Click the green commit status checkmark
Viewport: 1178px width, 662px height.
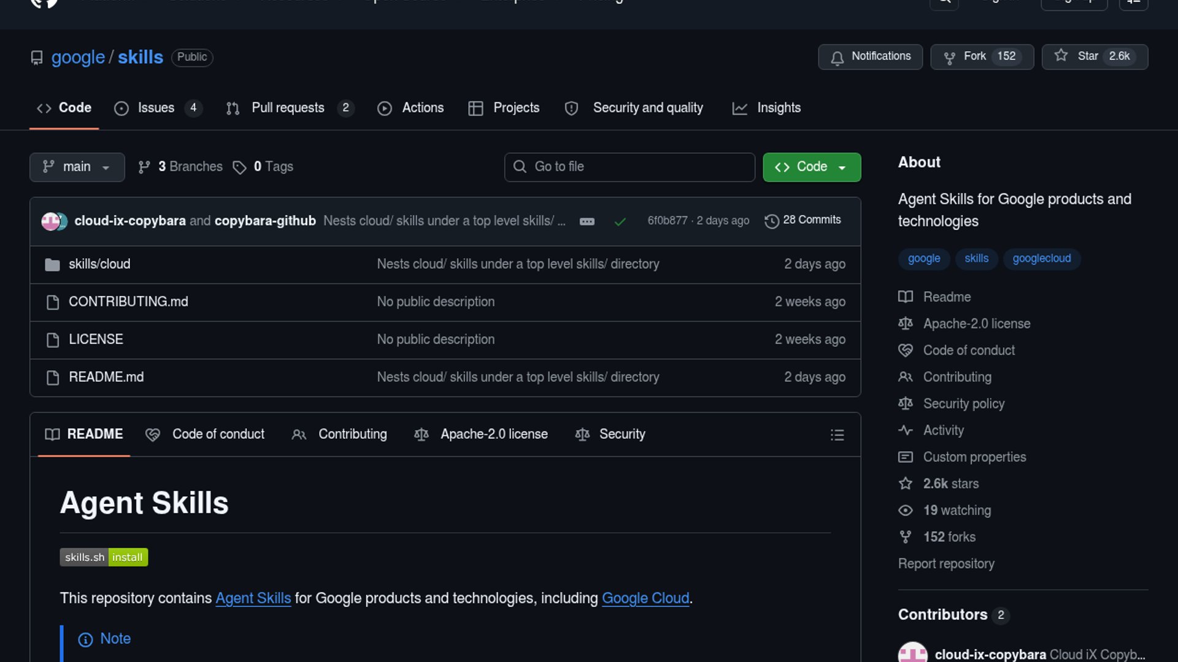620,221
